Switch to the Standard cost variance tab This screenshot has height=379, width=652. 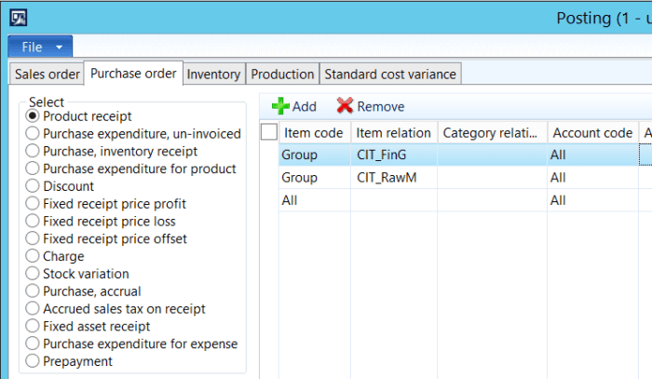tap(390, 74)
